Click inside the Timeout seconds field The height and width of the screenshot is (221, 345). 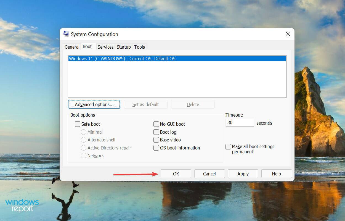click(x=239, y=122)
